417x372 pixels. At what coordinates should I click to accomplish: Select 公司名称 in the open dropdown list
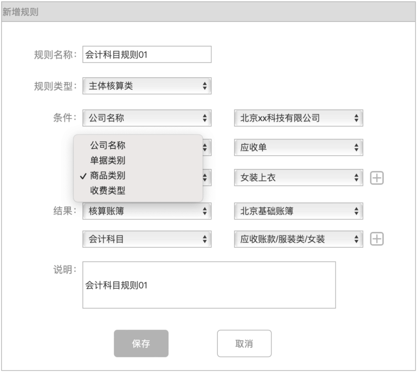pos(108,145)
